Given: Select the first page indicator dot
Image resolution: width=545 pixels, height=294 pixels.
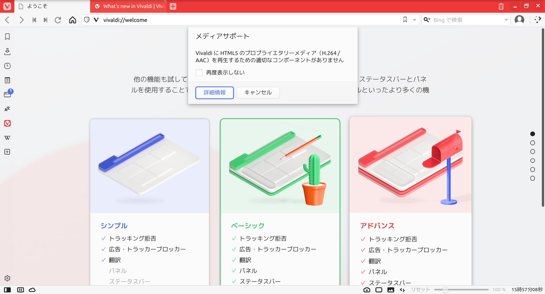Looking at the screenshot, I should tap(533, 134).
